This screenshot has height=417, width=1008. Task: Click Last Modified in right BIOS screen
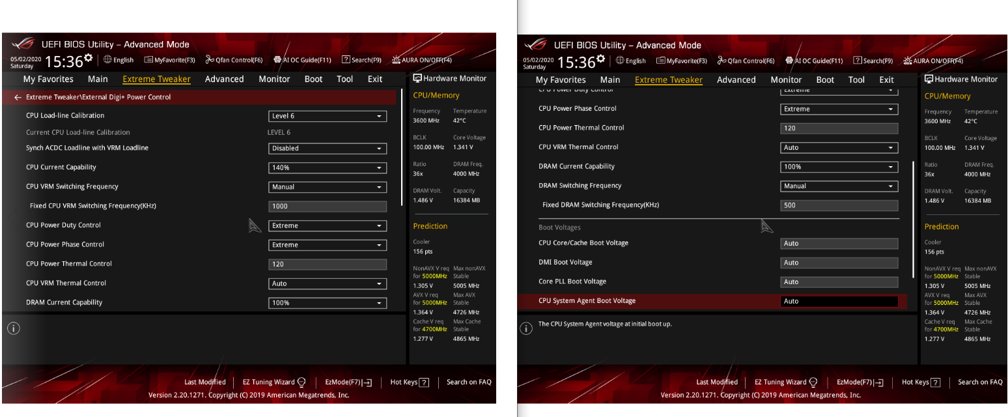coord(717,382)
